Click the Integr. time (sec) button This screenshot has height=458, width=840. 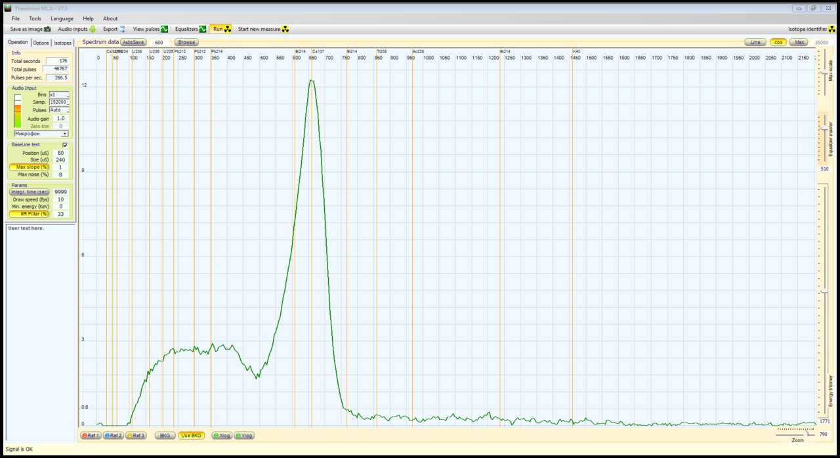pyautogui.click(x=30, y=192)
